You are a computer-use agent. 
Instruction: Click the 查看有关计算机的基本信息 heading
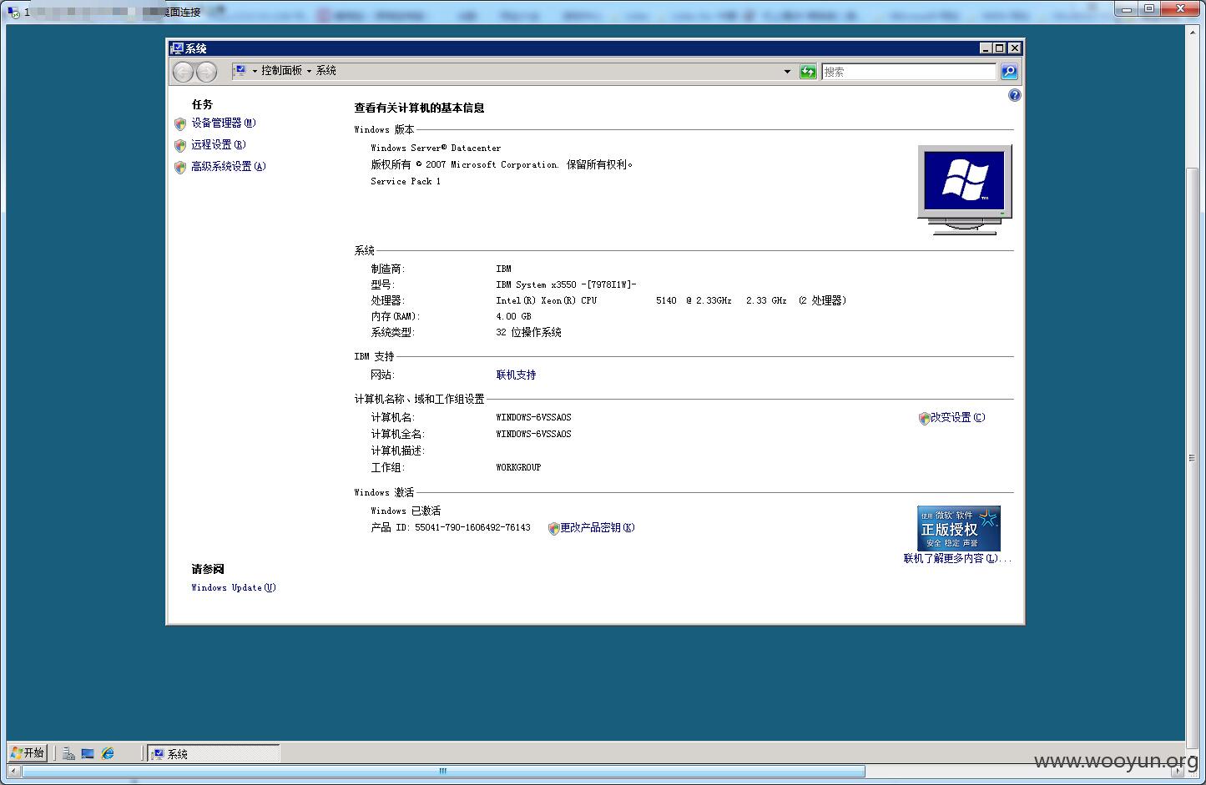click(419, 108)
